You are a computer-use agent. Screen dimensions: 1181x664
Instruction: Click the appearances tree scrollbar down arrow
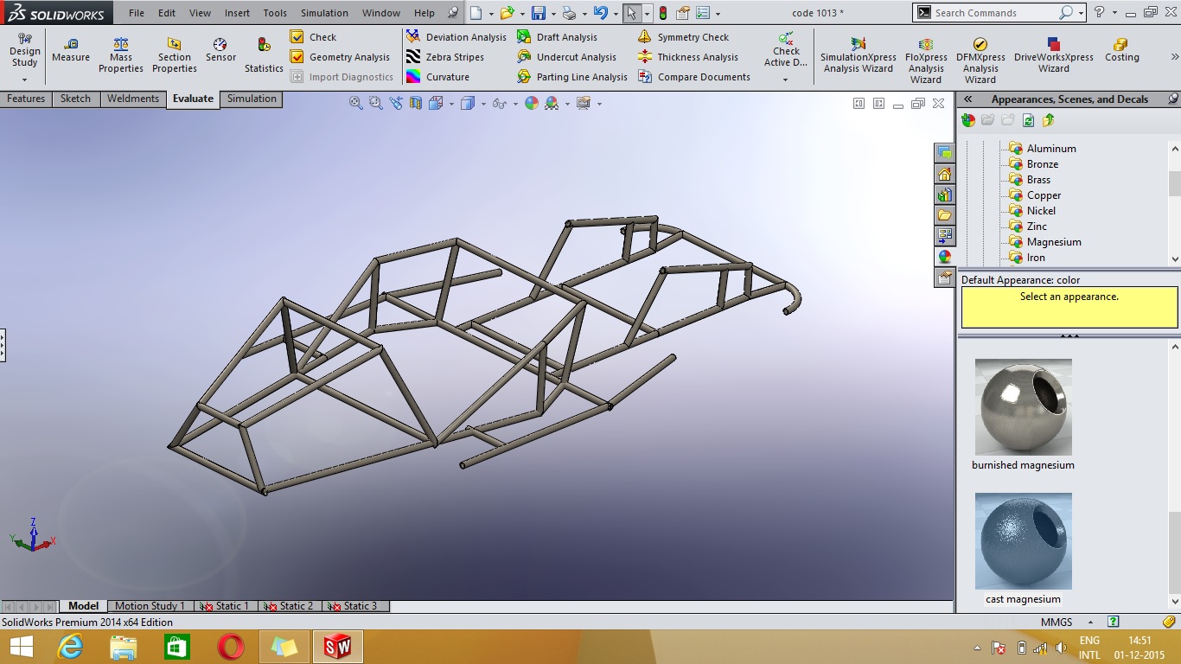click(x=1174, y=259)
